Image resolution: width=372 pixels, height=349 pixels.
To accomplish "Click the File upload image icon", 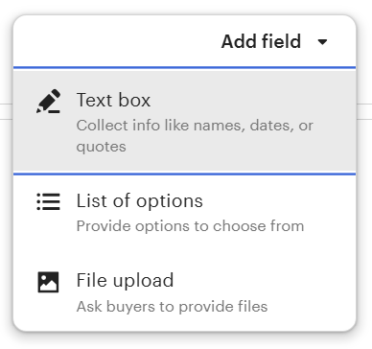I will coord(48,282).
